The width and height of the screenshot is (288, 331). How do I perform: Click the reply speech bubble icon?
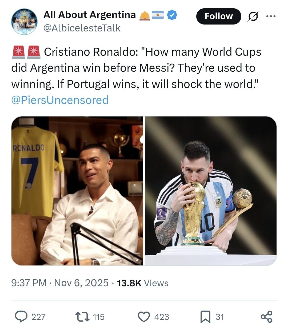pyautogui.click(x=21, y=317)
